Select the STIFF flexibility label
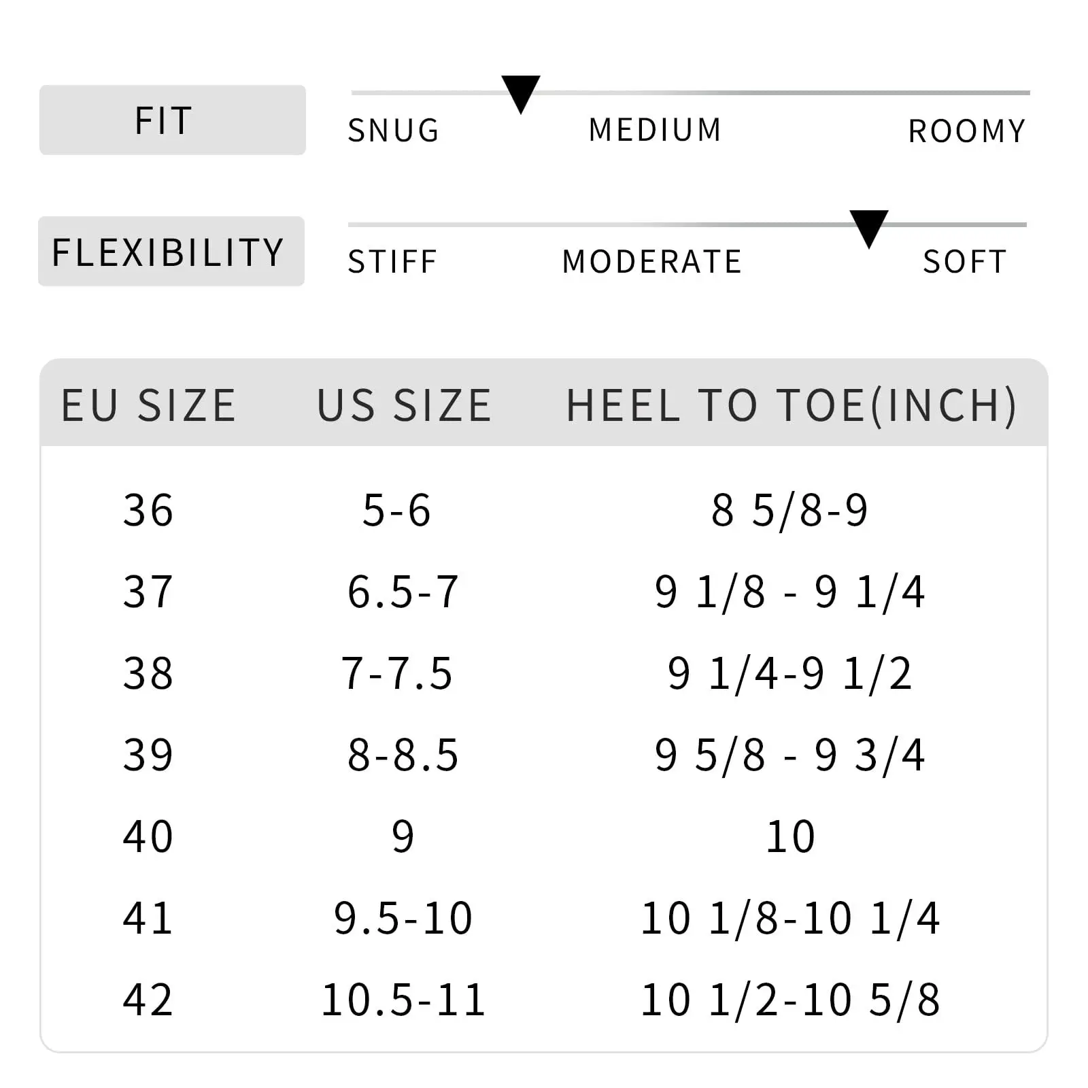 (392, 262)
